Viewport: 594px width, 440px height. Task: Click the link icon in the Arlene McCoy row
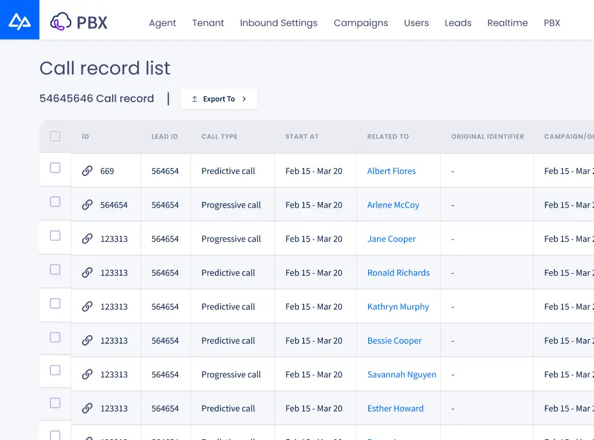87,205
